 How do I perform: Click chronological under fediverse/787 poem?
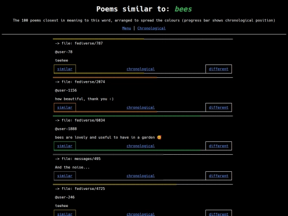click(x=140, y=69)
